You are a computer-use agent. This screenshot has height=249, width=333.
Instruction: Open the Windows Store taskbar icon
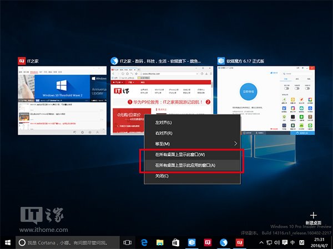point(175,242)
